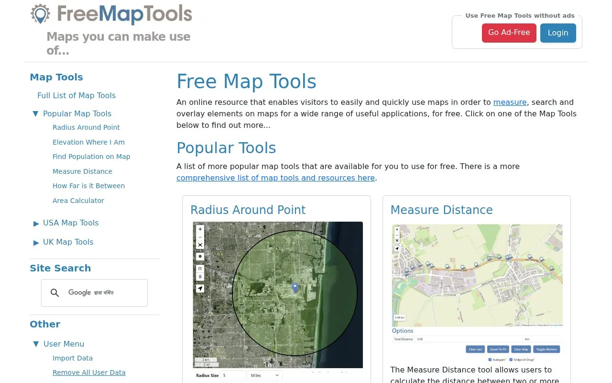Open Radius Around Point in the sidebar
The width and height of the screenshot is (612, 383).
pos(86,127)
